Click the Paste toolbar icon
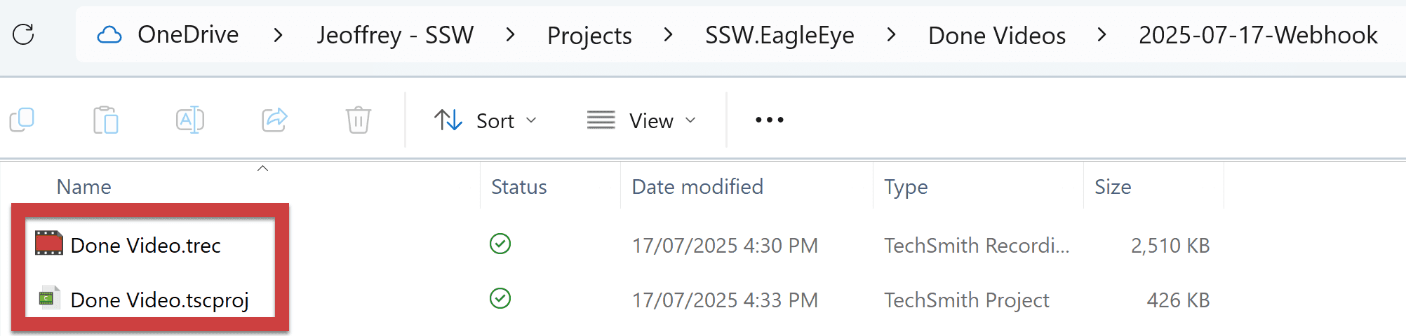The image size is (1406, 336). click(x=106, y=120)
